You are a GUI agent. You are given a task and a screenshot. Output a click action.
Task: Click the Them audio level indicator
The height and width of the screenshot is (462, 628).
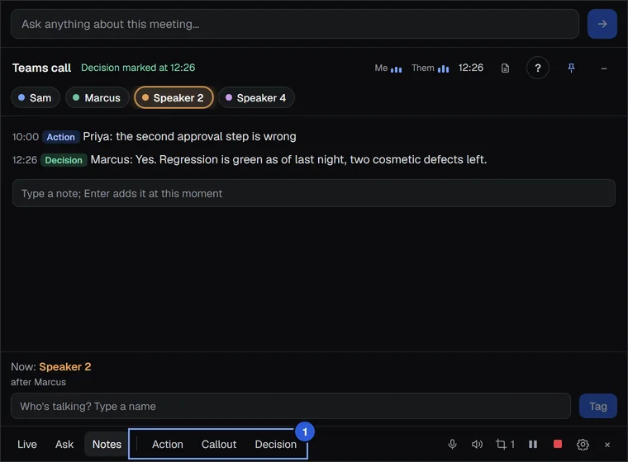431,68
